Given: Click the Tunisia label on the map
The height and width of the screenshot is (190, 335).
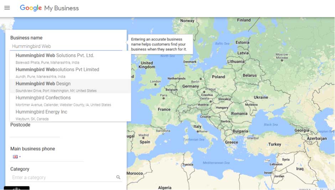Looking at the screenshot, I should (x=187, y=164).
